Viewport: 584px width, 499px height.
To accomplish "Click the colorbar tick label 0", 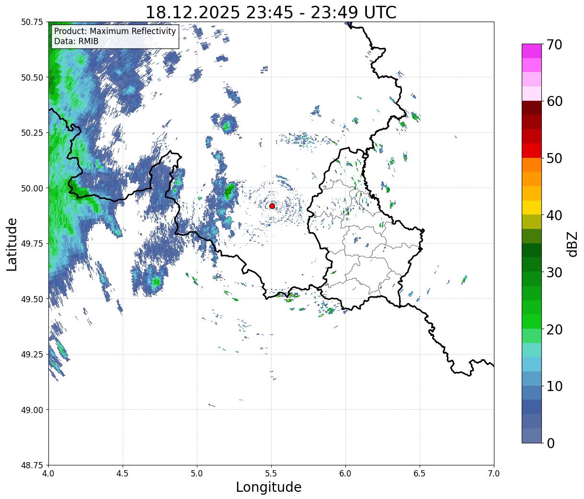I will point(550,443).
